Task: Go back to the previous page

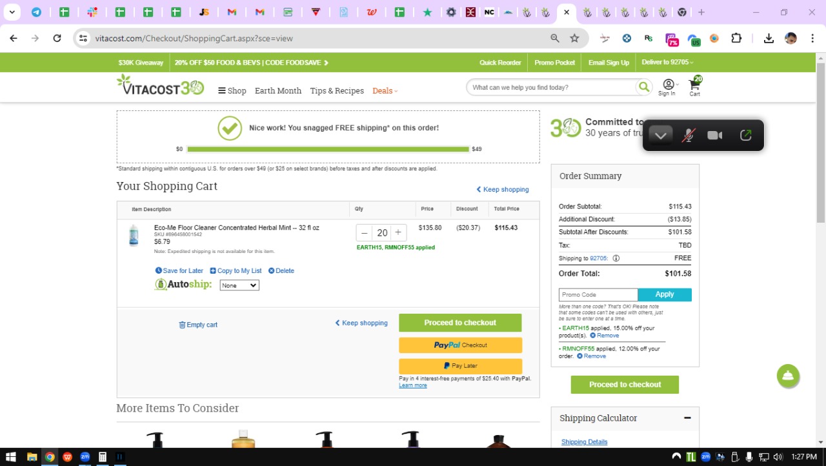Action: click(14, 38)
